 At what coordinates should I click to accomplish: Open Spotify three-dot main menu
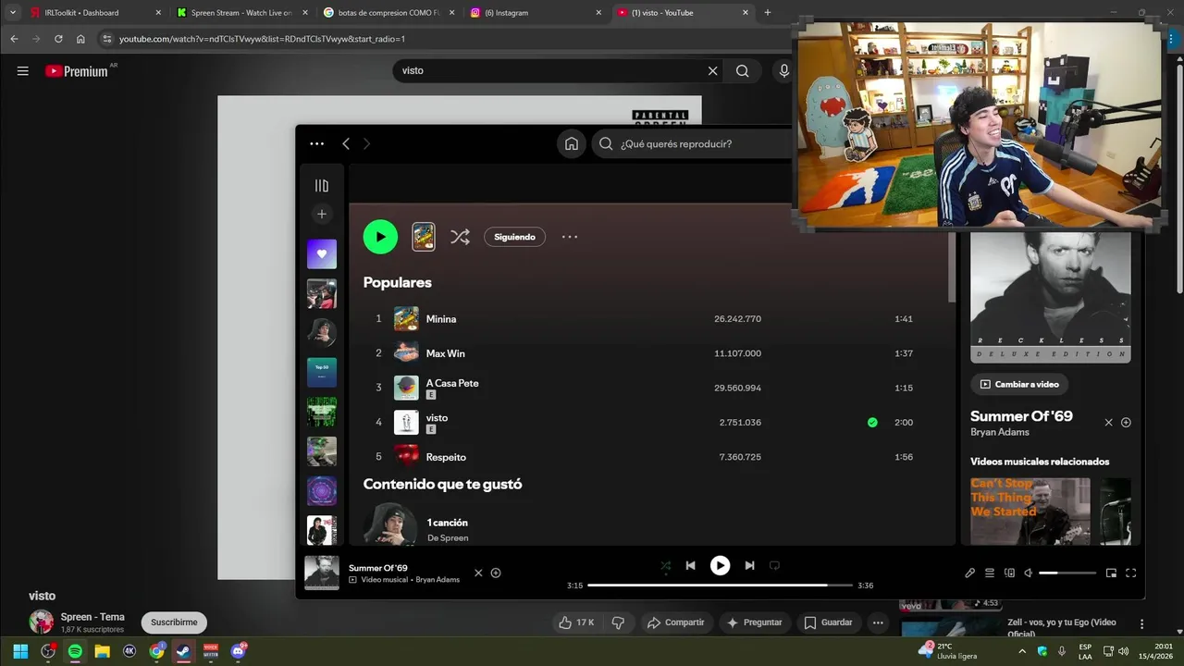pyautogui.click(x=317, y=143)
